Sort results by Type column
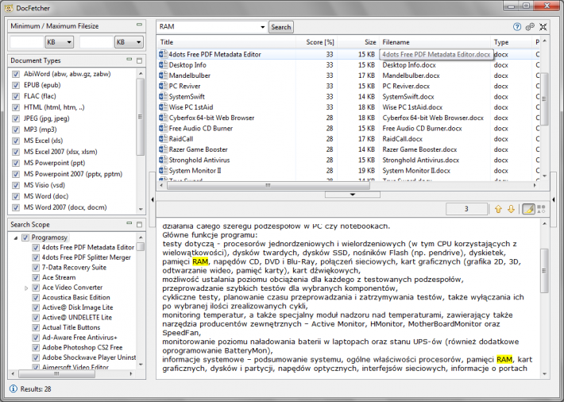 pyautogui.click(x=512, y=42)
